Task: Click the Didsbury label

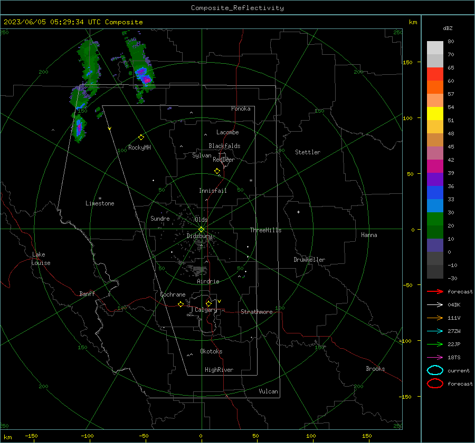Action: [x=199, y=236]
